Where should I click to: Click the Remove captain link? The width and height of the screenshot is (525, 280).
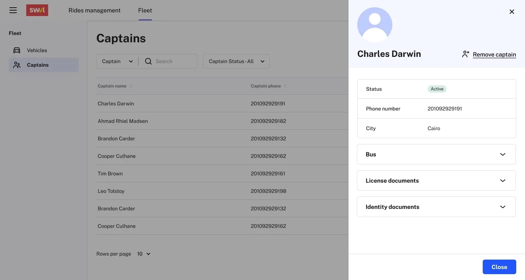pos(494,54)
